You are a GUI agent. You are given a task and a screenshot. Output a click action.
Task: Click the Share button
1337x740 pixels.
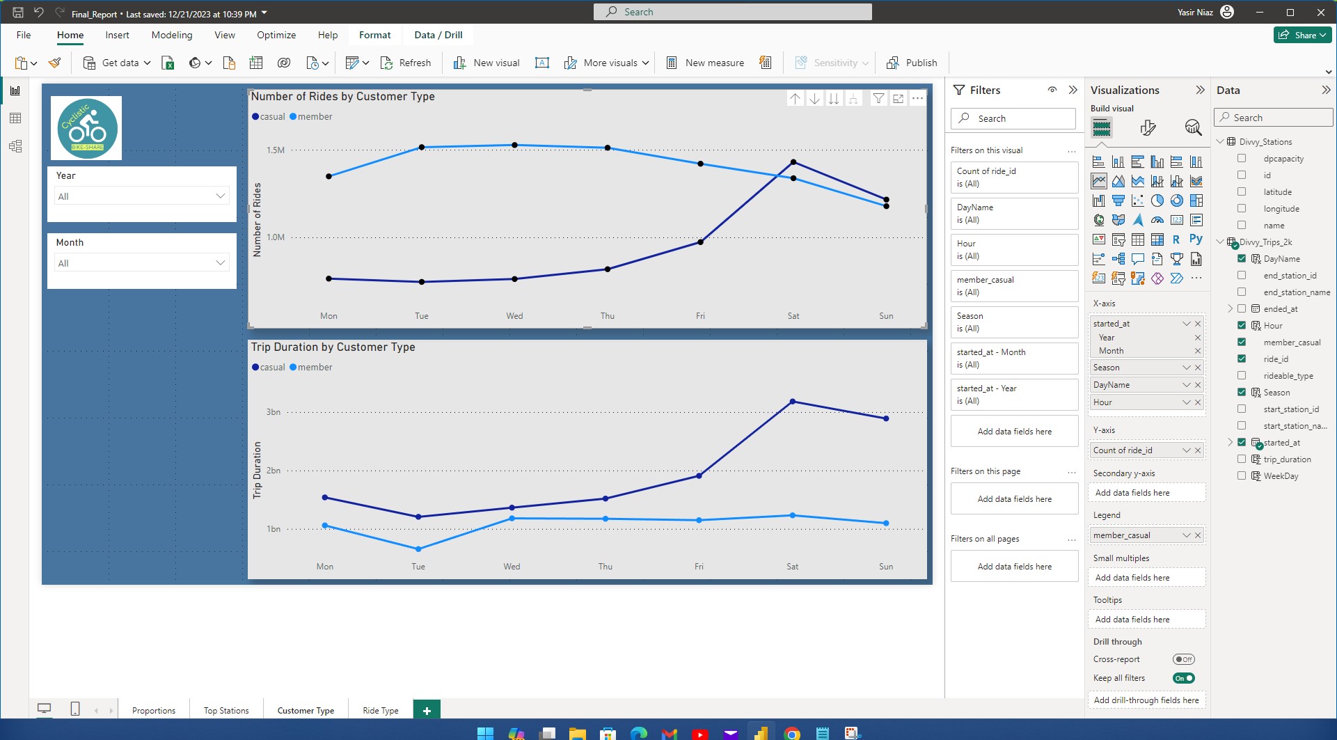(x=1303, y=35)
